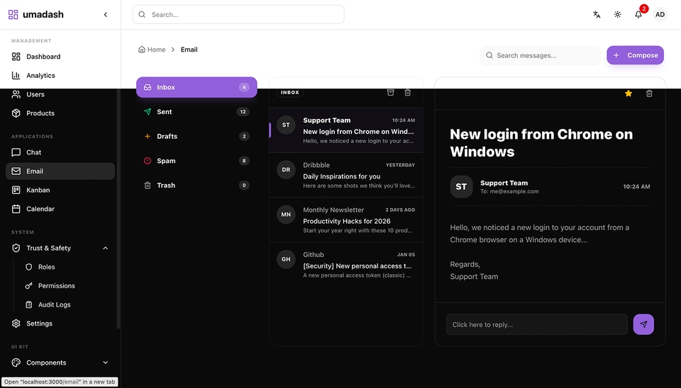The width and height of the screenshot is (681, 388).
Task: Click the trash icon in inbox header
Action: pos(408,93)
